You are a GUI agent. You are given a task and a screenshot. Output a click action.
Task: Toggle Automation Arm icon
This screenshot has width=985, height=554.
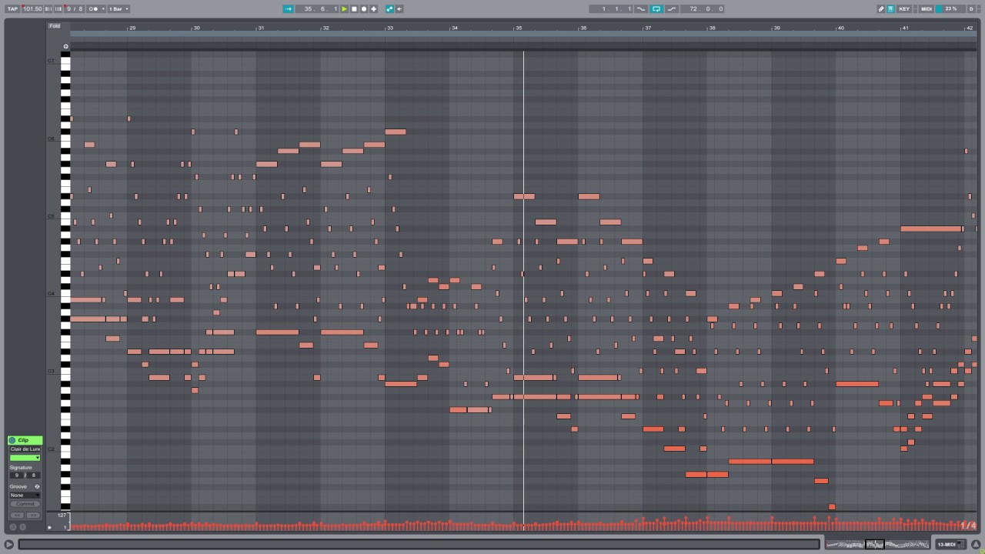389,9
